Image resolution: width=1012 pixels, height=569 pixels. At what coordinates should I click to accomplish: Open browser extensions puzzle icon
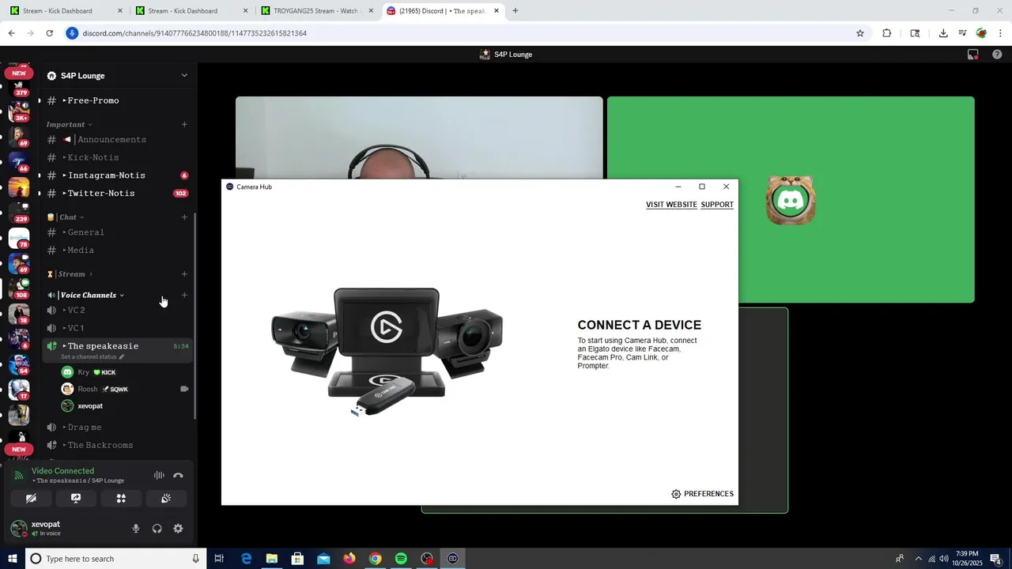tap(887, 33)
